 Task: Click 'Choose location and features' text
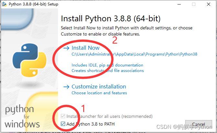(99, 93)
